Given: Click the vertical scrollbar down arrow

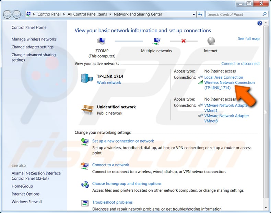Looking at the screenshot, I should [x=266, y=208].
